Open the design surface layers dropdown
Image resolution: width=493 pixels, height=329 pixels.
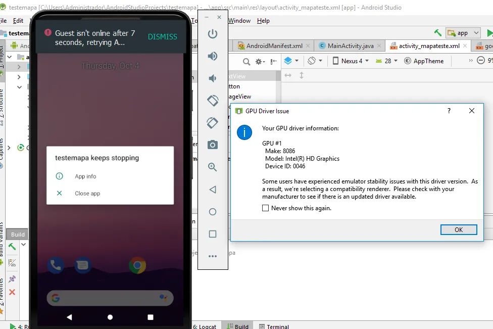[291, 61]
